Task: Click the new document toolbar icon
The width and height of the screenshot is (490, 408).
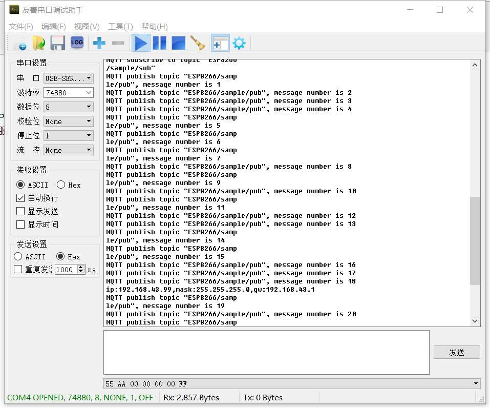Action: 20,44
